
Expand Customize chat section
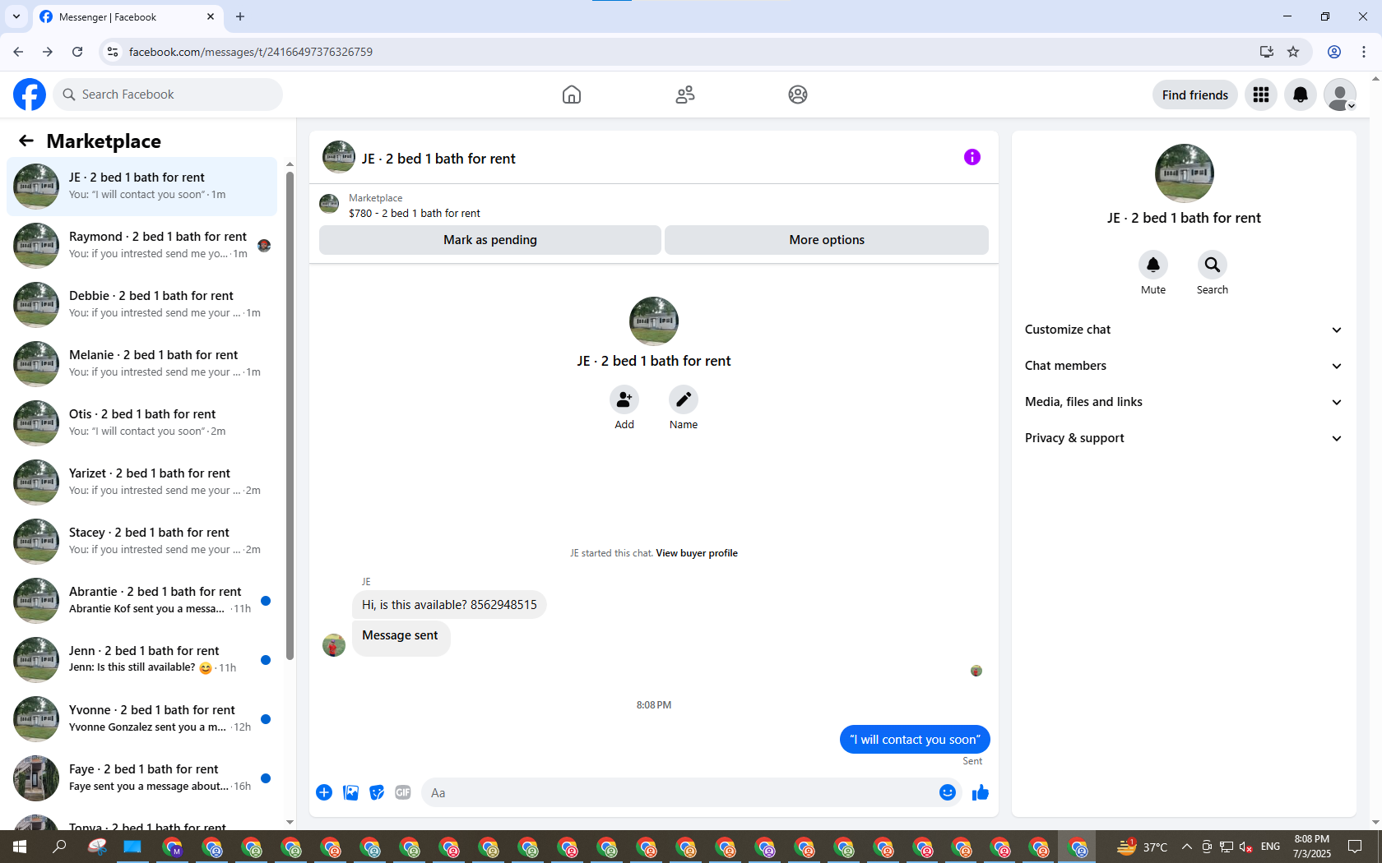pyautogui.click(x=1184, y=330)
